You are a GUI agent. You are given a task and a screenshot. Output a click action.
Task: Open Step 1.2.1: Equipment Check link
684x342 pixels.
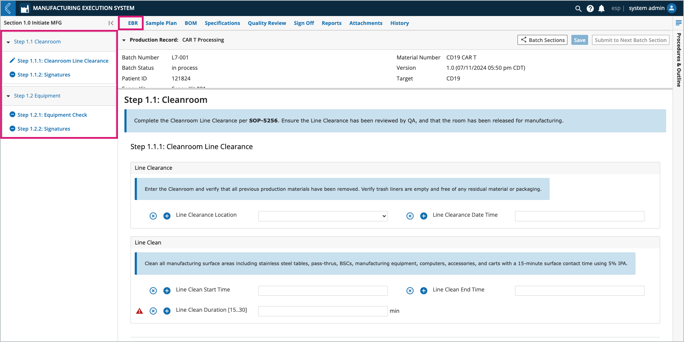[52, 115]
